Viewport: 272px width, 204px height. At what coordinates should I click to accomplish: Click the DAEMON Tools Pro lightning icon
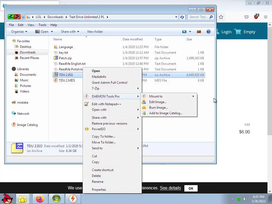tap(86, 96)
